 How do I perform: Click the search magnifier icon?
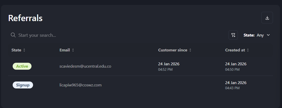(x=13, y=35)
